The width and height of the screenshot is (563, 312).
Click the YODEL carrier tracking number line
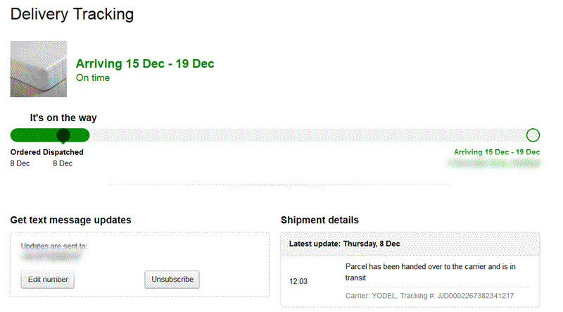pos(429,296)
